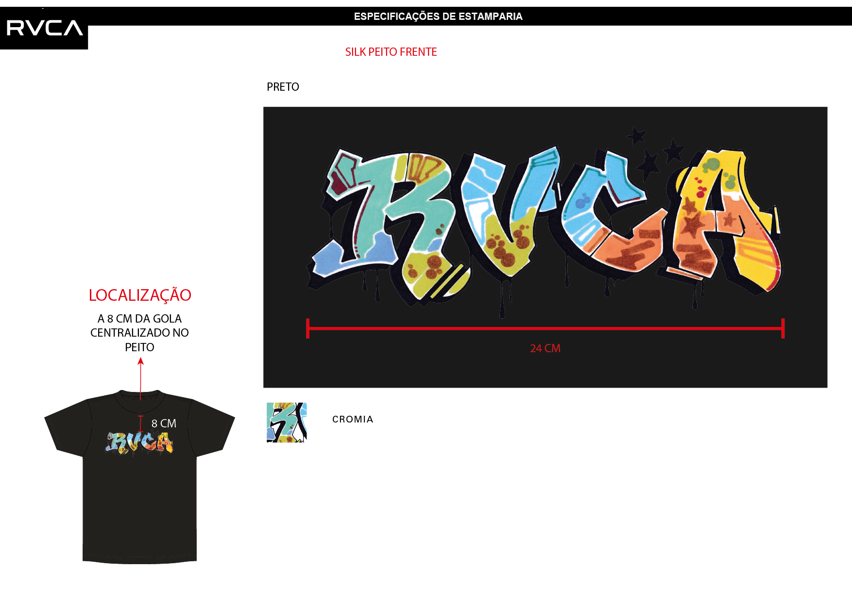Click the 'CENTRALIZADO NO' text line

point(139,333)
